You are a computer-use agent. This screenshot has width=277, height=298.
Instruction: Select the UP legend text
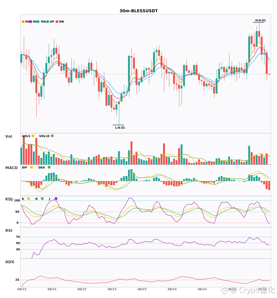click(52, 22)
